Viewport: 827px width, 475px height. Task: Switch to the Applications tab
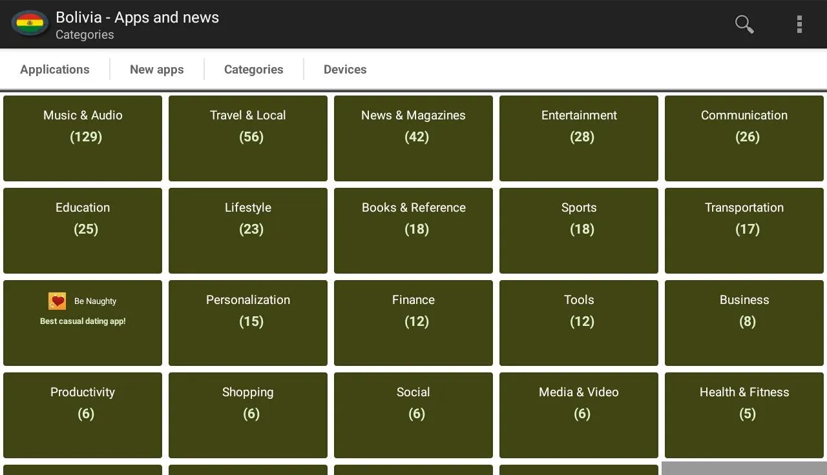pos(55,69)
